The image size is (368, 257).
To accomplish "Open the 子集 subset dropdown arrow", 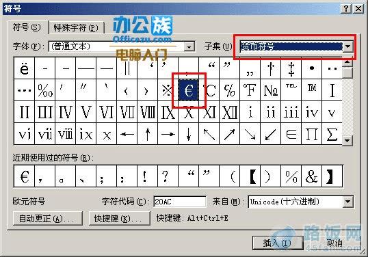I will [348, 46].
